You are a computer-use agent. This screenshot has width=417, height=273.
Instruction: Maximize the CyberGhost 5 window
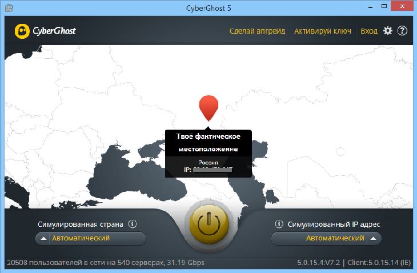tap(384, 6)
